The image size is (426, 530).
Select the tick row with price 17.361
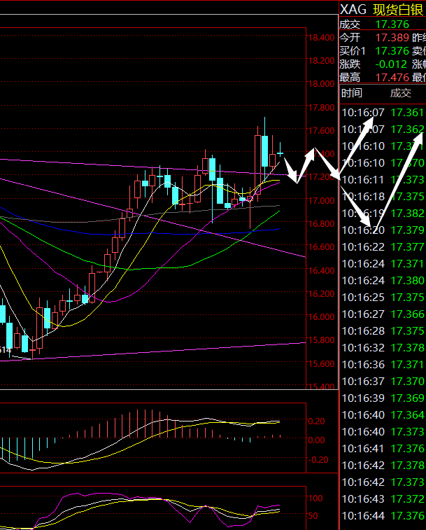[x=383, y=113]
